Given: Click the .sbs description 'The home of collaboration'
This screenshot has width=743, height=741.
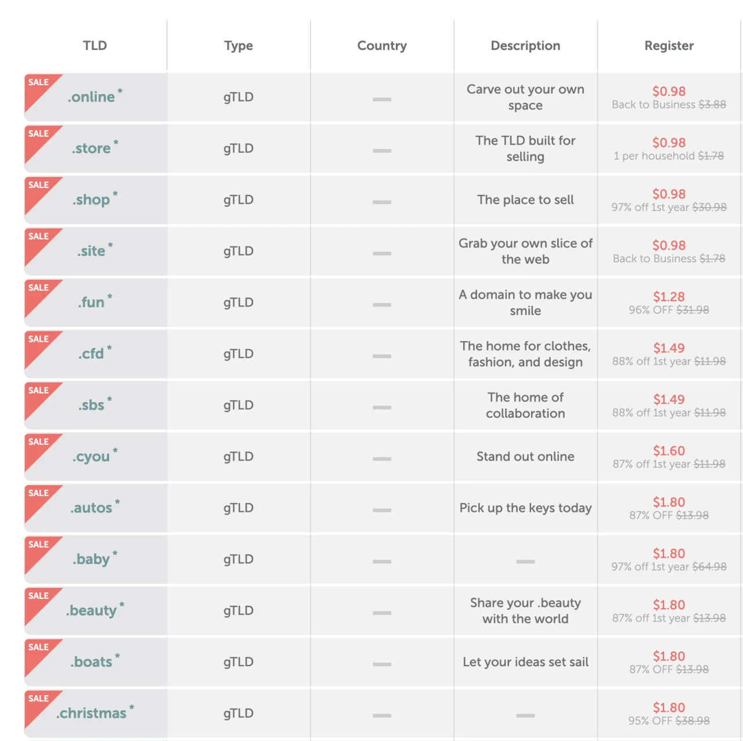Looking at the screenshot, I should 525,405.
